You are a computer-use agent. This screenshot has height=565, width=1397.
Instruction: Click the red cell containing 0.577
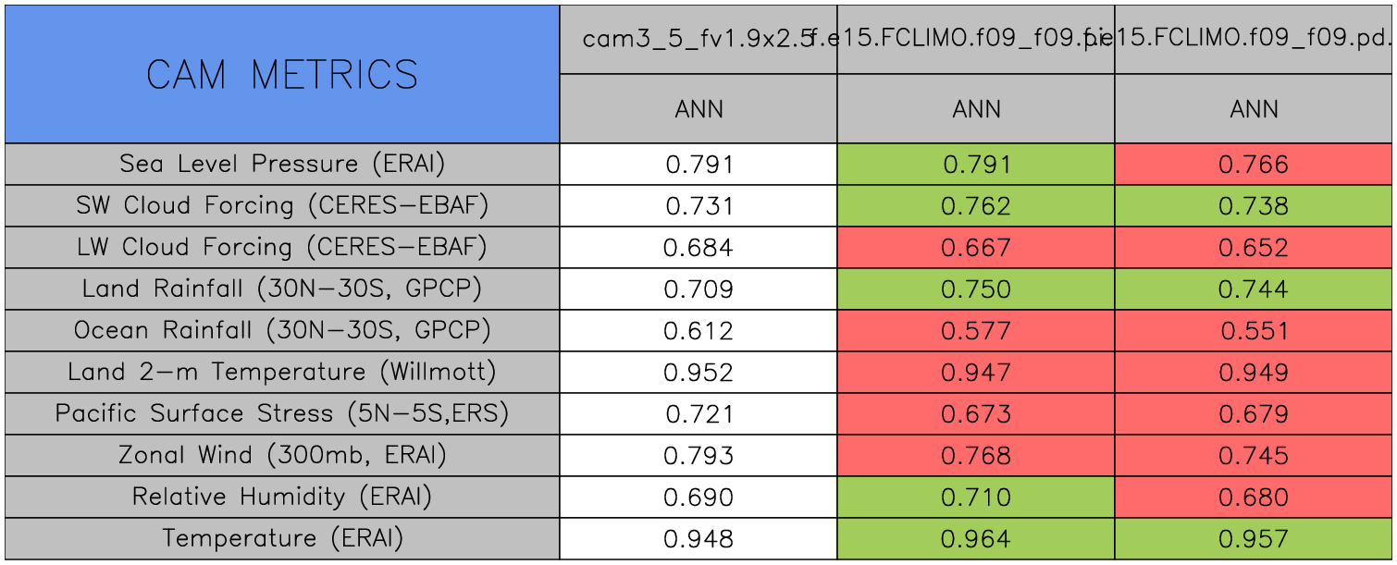pos(976,331)
